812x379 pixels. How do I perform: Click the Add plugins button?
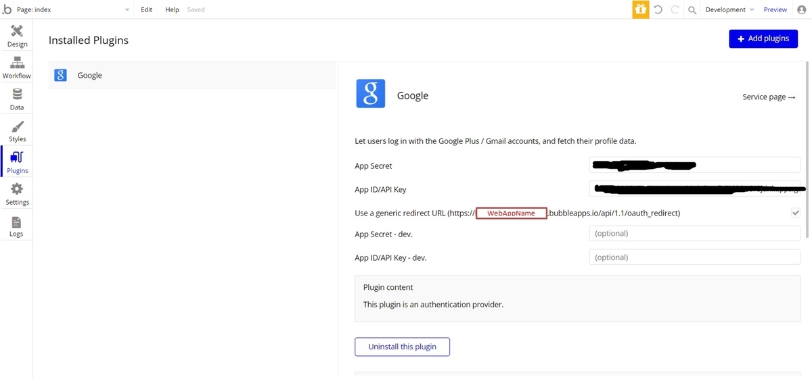[x=763, y=39]
